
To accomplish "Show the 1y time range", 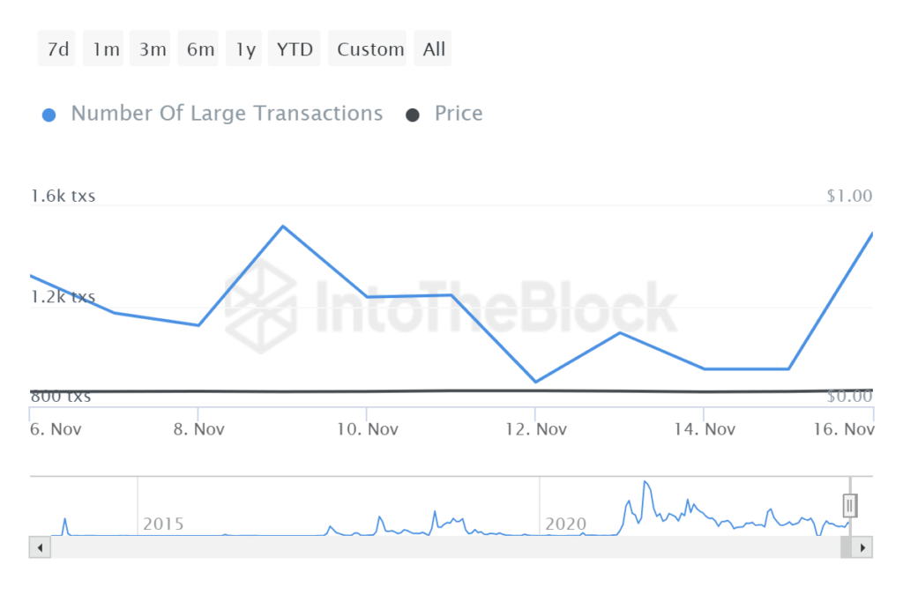I will 245,49.
